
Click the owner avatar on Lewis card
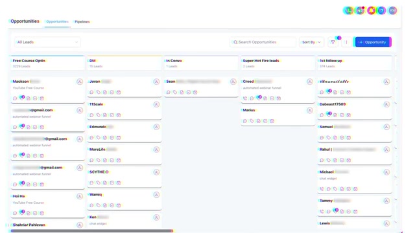386,223
